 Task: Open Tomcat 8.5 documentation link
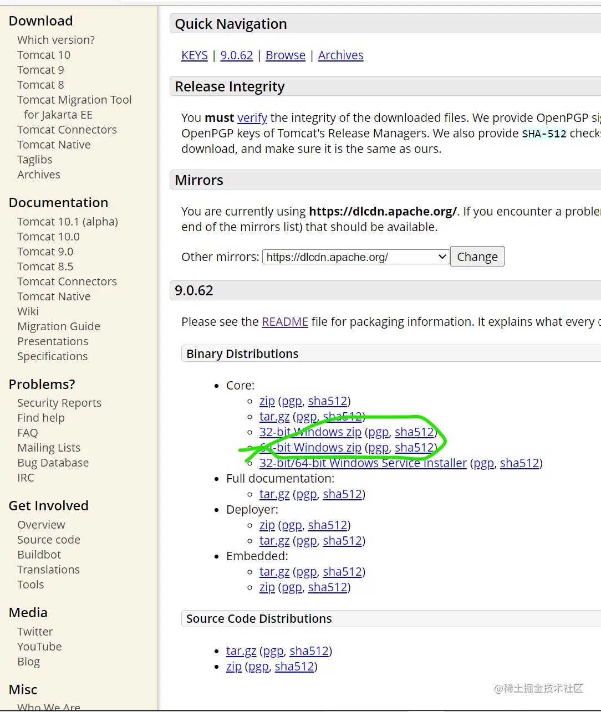pos(45,267)
